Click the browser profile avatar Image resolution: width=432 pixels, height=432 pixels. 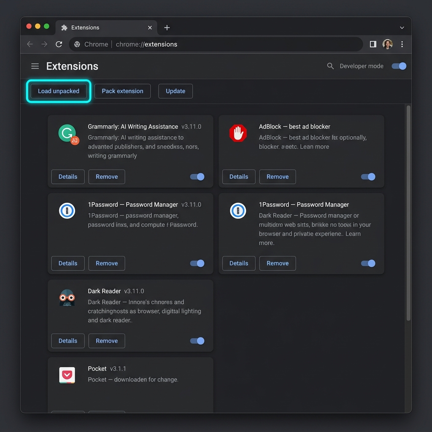[x=388, y=44]
